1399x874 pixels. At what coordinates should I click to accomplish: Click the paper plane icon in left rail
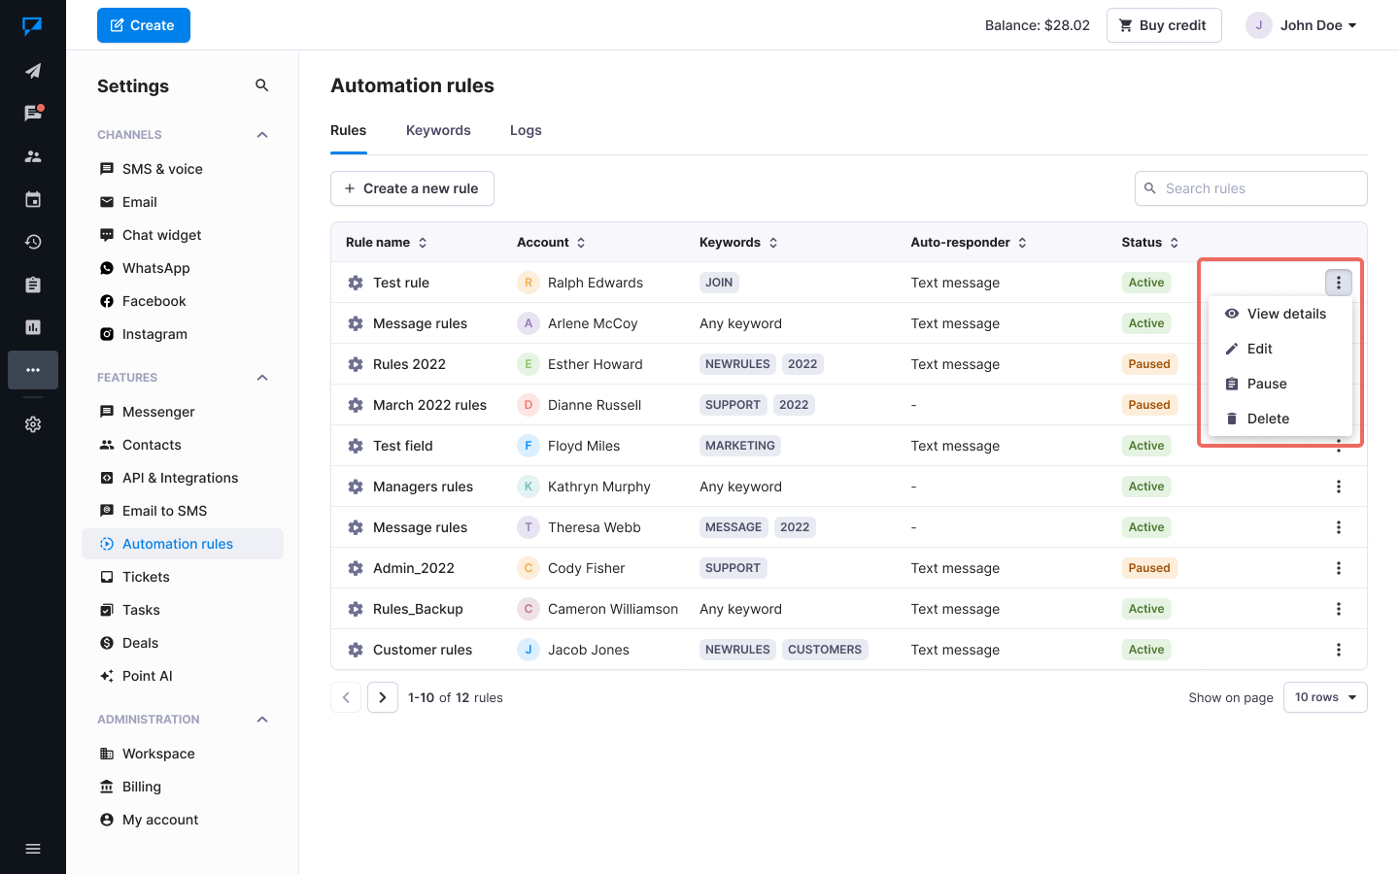click(33, 71)
